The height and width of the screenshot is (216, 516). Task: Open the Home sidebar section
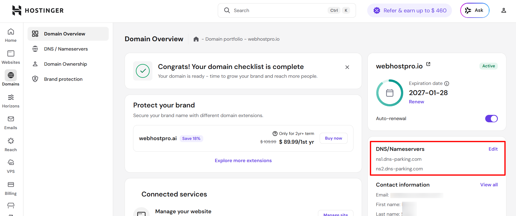pyautogui.click(x=11, y=35)
